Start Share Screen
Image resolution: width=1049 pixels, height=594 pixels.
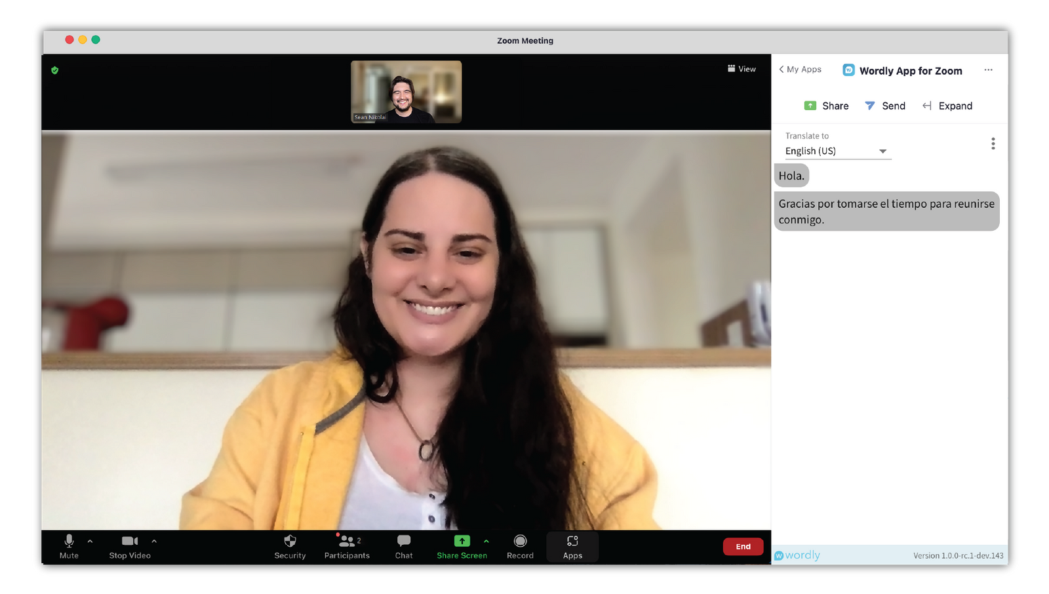coord(462,546)
